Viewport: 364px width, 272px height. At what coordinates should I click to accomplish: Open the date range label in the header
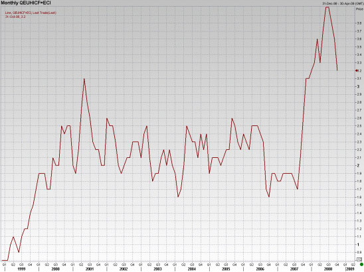pyautogui.click(x=343, y=3)
